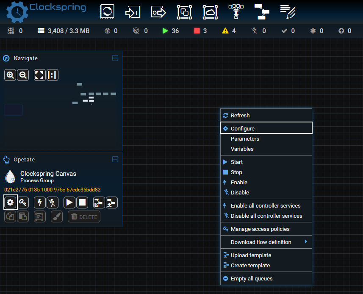Select Manage access policies menu entry

tap(266, 229)
